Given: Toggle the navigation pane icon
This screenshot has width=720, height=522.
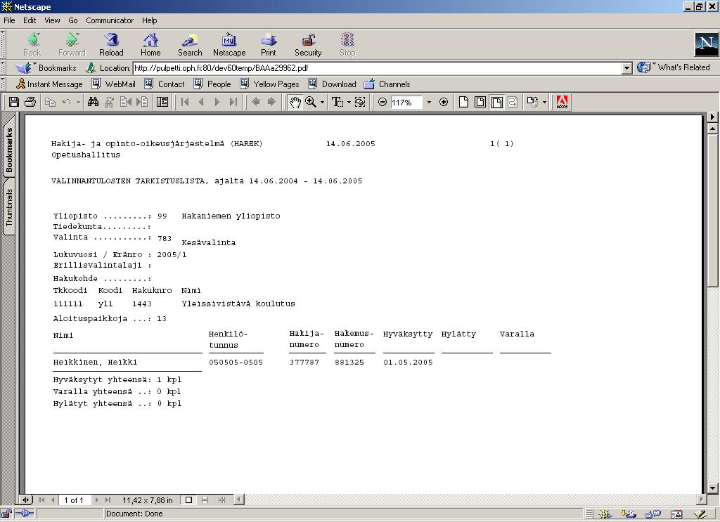Looking at the screenshot, I should pyautogui.click(x=162, y=102).
